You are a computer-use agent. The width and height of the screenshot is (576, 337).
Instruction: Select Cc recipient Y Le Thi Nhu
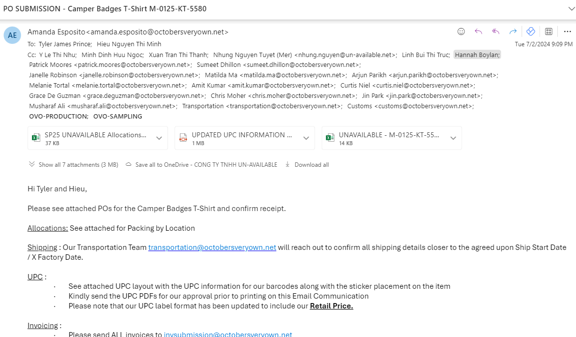58,55
